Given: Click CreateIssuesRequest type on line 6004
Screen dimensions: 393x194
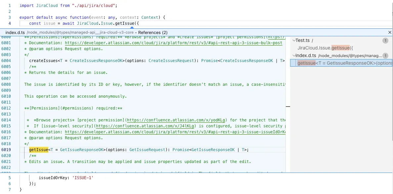Looking at the screenshot, I should click(x=171, y=60).
